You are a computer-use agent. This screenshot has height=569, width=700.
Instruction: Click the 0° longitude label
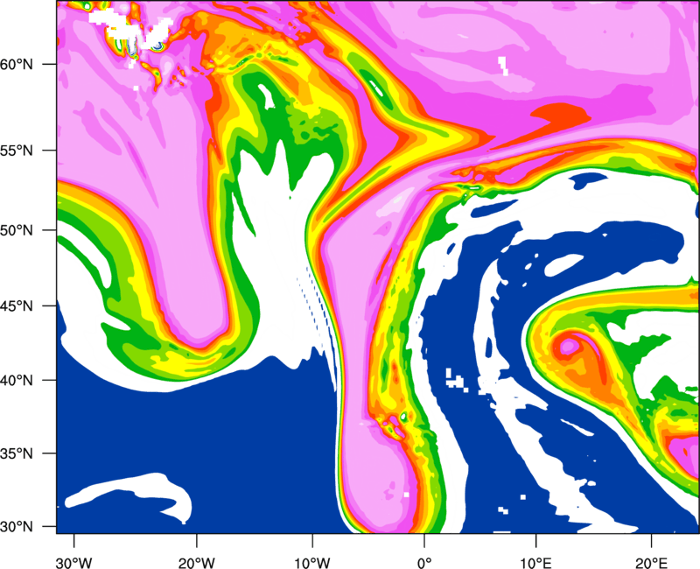point(423,563)
